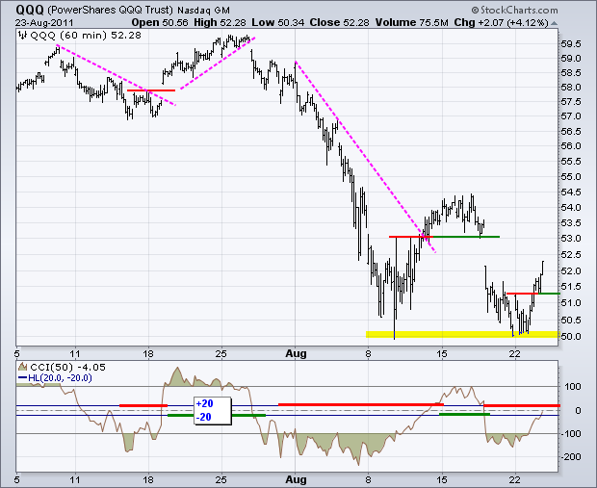Click the PowerShares QQQ Trust name text
Image resolution: width=597 pixels, height=488 pixels.
(111, 11)
